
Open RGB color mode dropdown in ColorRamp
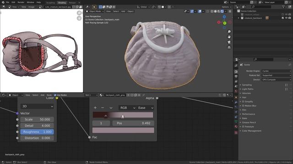click(x=127, y=108)
